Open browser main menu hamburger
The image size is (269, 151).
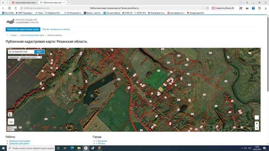point(247,3)
